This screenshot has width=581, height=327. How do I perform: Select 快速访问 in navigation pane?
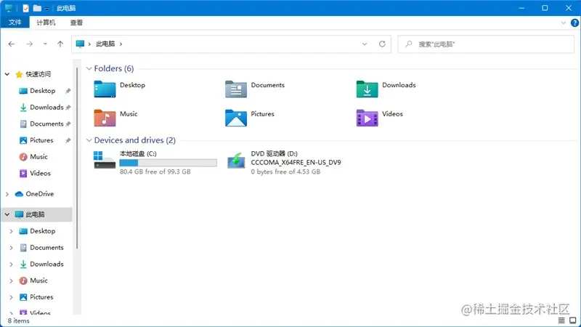click(38, 74)
